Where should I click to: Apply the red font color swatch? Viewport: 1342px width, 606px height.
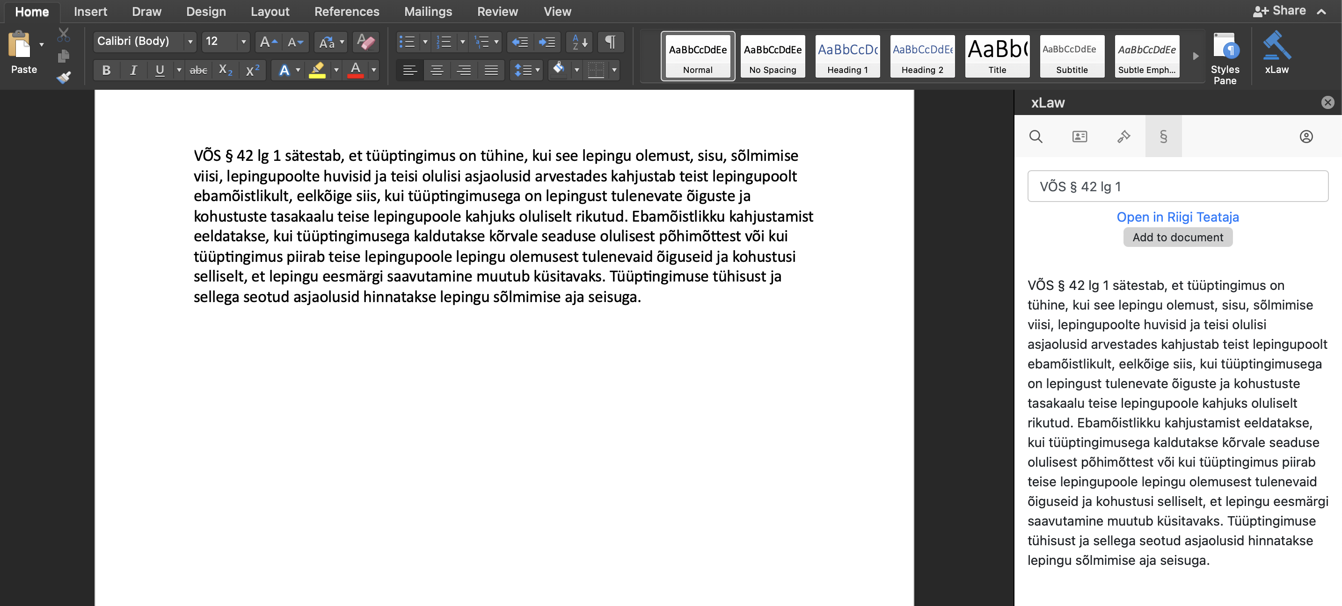tap(356, 70)
